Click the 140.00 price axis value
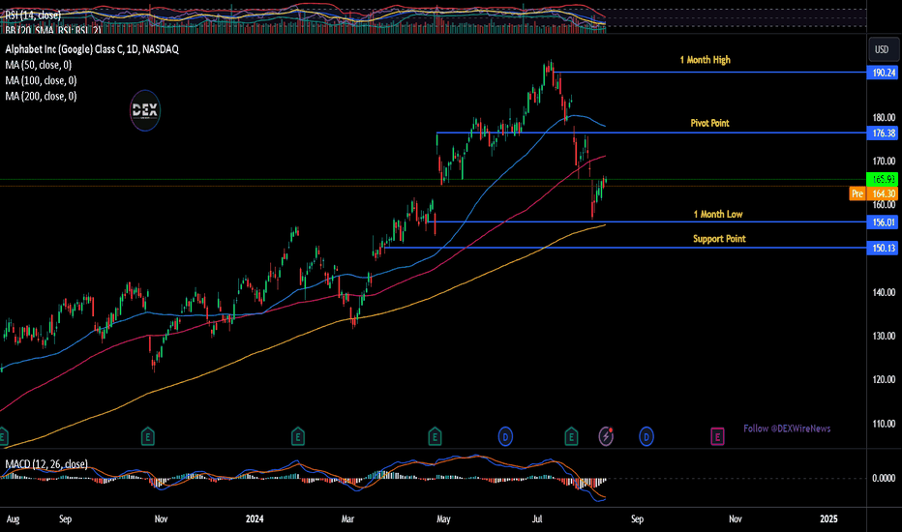902x532 pixels. (884, 292)
